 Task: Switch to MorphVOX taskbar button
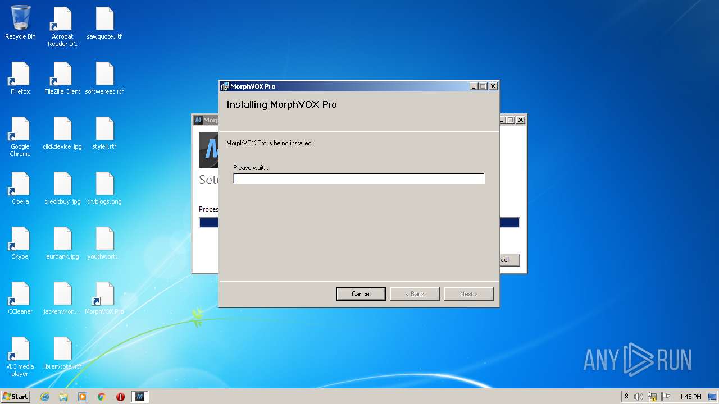pos(139,397)
